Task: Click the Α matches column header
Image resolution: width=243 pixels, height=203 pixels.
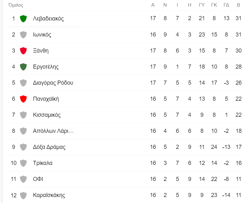Action: (x=153, y=5)
